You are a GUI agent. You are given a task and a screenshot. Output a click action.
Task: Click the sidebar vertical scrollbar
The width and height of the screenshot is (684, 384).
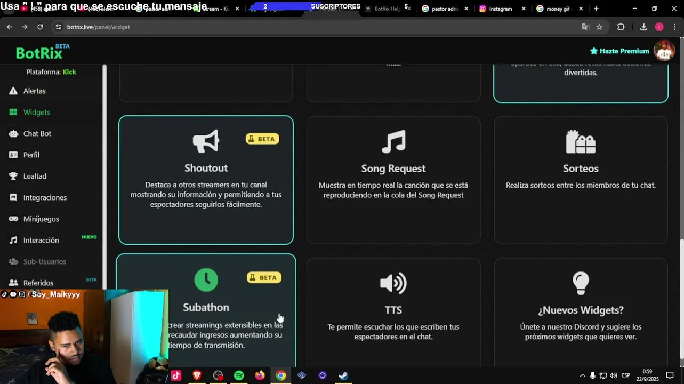point(104,176)
